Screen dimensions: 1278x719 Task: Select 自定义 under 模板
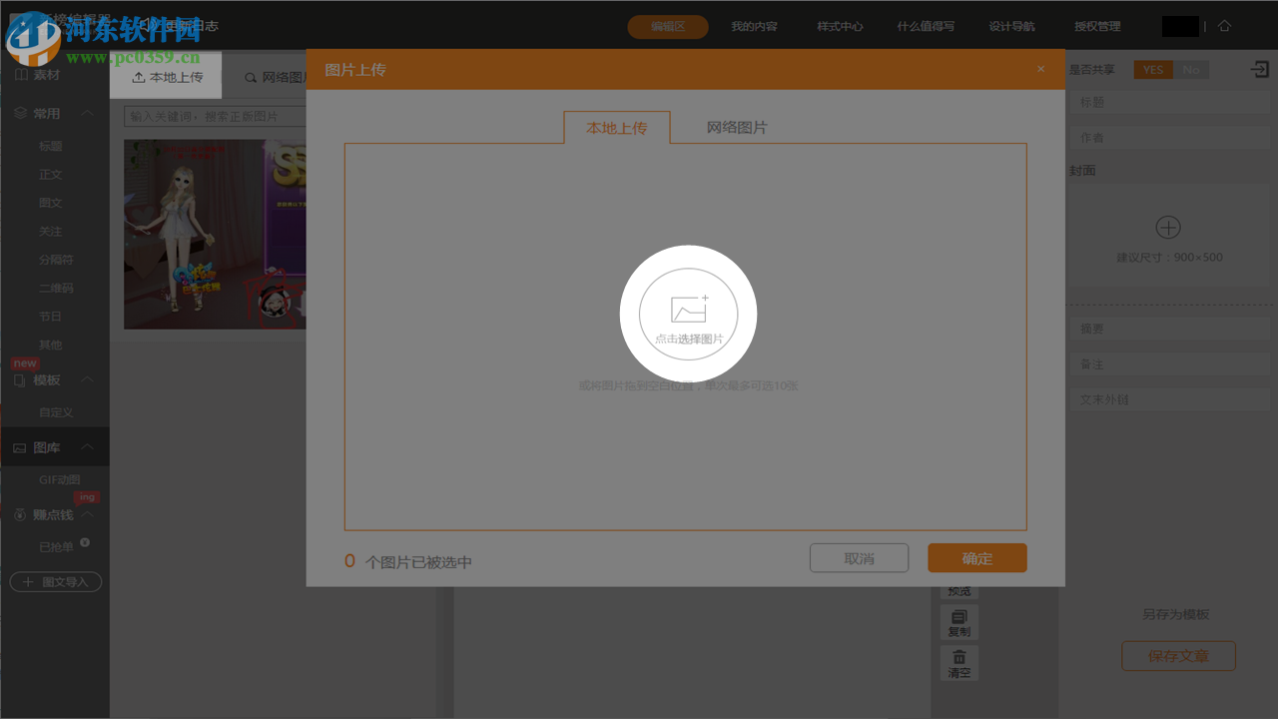pyautogui.click(x=56, y=412)
